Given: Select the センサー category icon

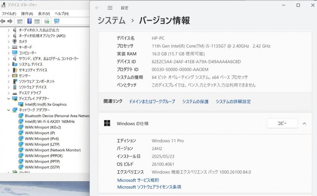Looking at the screenshot, I should pyautogui.click(x=15, y=76).
